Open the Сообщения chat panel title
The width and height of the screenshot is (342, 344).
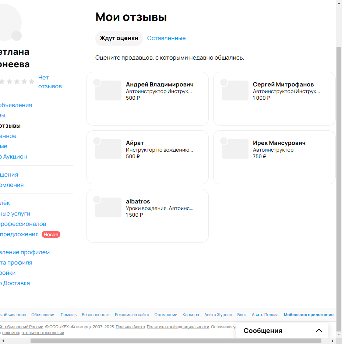263,331
